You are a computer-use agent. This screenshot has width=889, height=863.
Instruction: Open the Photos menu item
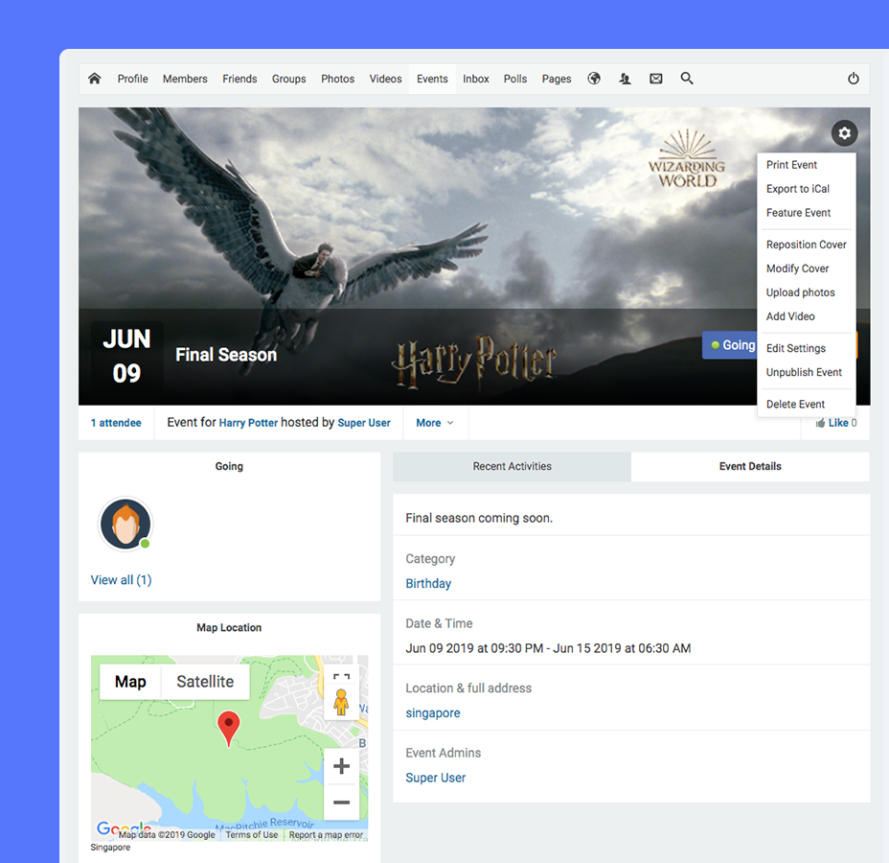click(x=337, y=79)
